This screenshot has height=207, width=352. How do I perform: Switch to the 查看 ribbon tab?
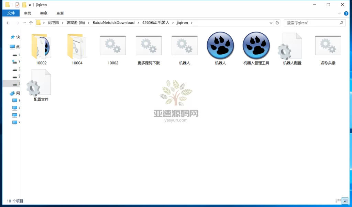point(60,13)
